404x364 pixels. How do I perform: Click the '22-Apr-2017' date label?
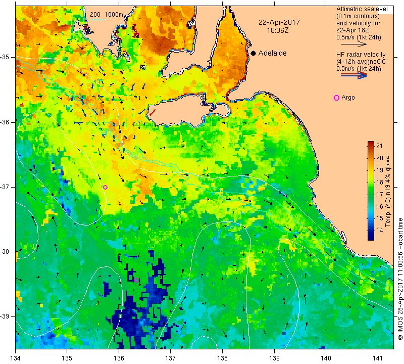click(x=279, y=22)
